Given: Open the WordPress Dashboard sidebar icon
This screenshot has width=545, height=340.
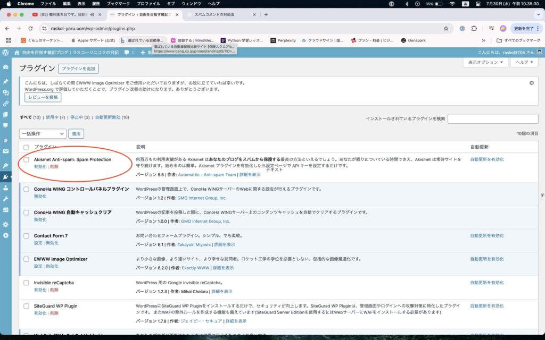Looking at the screenshot, I should [5, 67].
